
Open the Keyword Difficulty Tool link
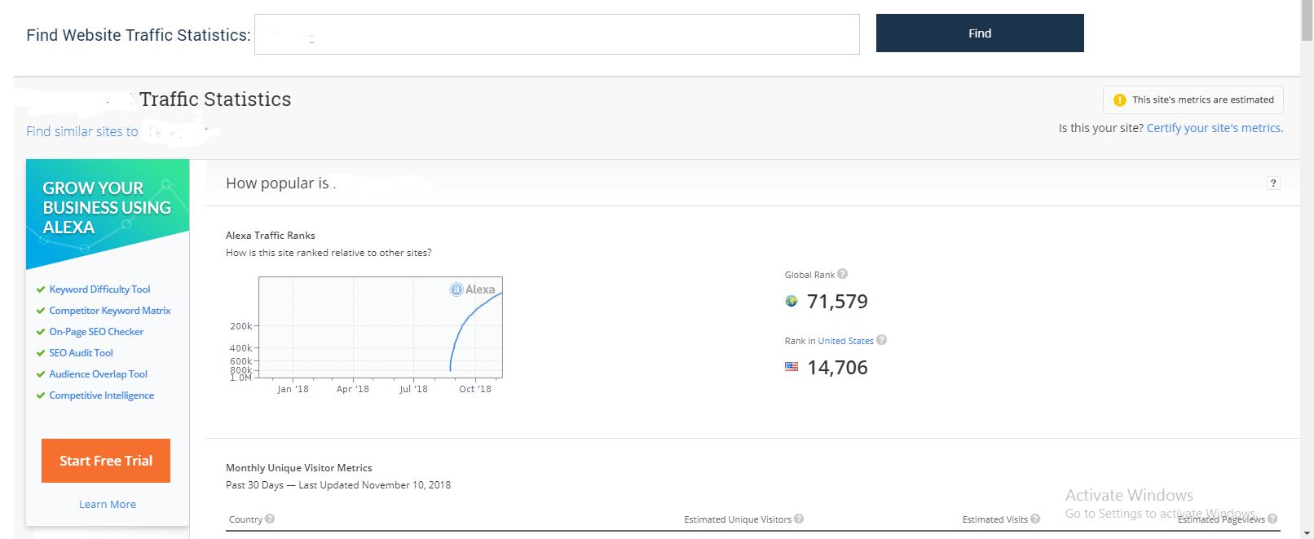tap(99, 289)
